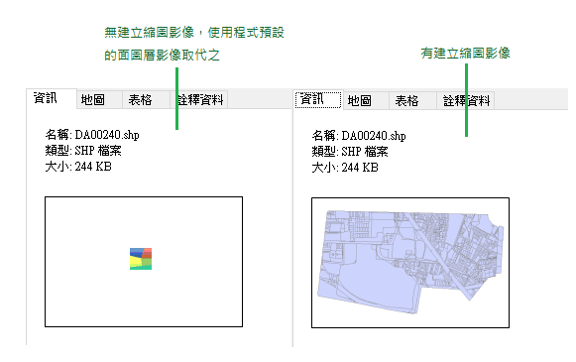This screenshot has width=576, height=362.
Task: Click the left empty thumbnail frame
Action: (144, 262)
